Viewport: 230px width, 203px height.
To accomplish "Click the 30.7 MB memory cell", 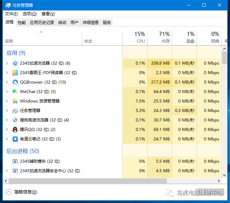I will coord(160,120).
